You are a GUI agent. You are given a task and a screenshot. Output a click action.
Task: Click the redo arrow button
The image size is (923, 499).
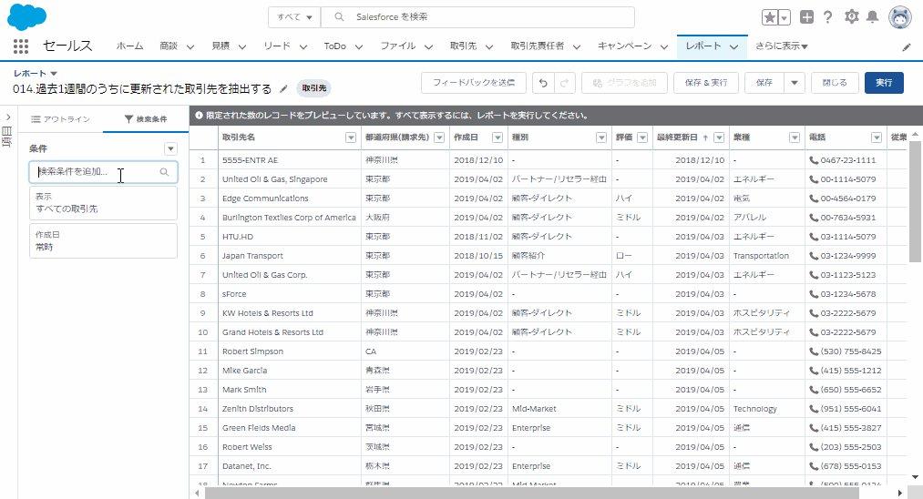coord(565,83)
